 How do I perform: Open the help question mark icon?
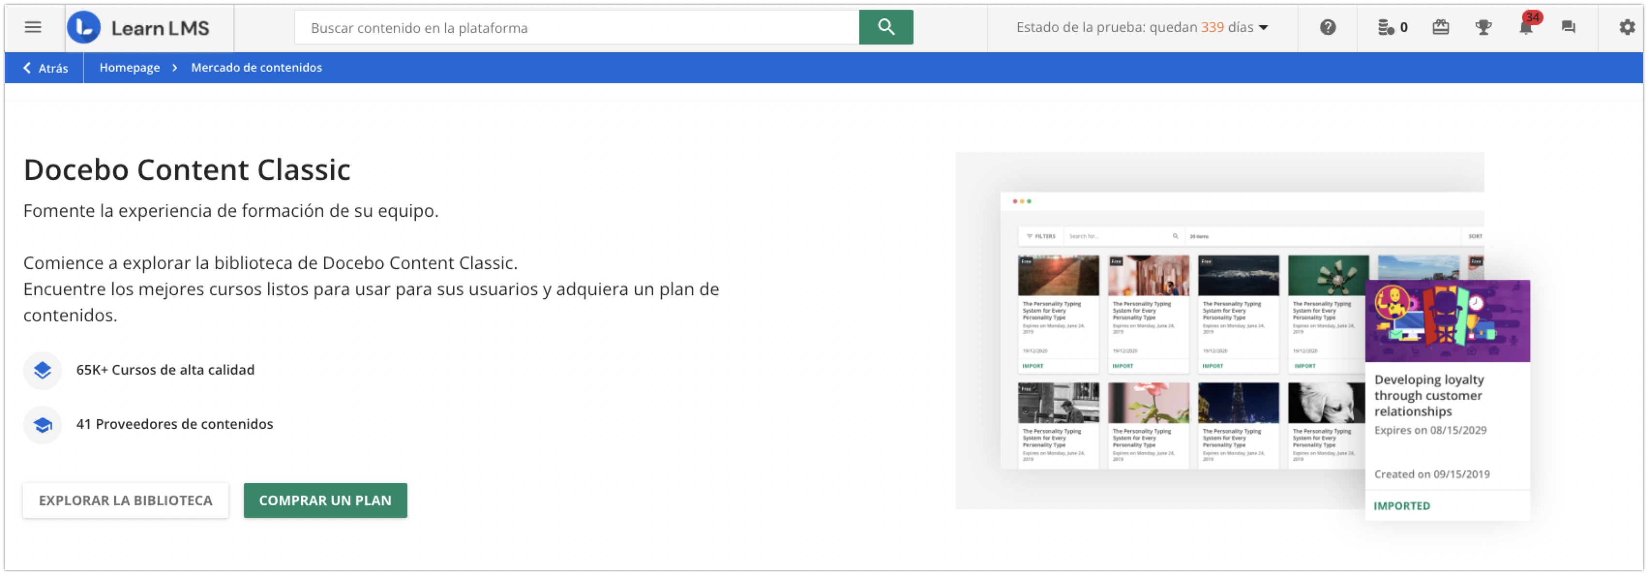pos(1328,28)
